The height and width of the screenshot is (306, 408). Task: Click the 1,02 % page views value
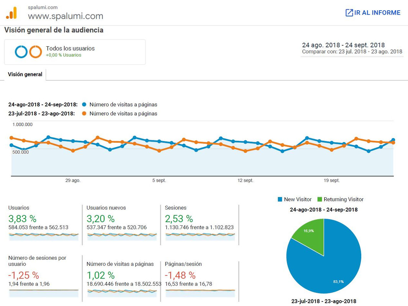point(100,275)
